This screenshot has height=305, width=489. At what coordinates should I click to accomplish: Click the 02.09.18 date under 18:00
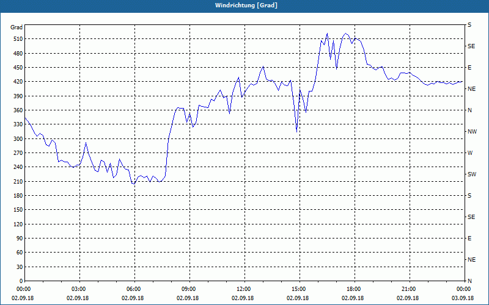click(x=353, y=298)
